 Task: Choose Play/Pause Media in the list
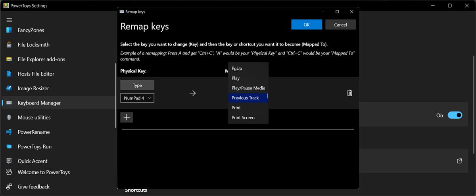pos(248,88)
